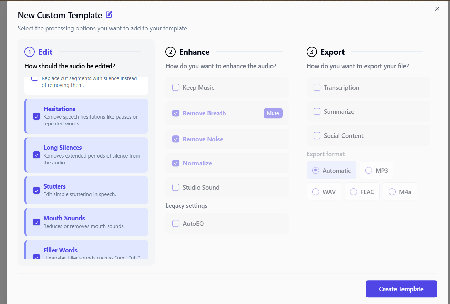This screenshot has height=304, width=450.
Task: Click the Long Silences card title
Action: pyautogui.click(x=63, y=148)
